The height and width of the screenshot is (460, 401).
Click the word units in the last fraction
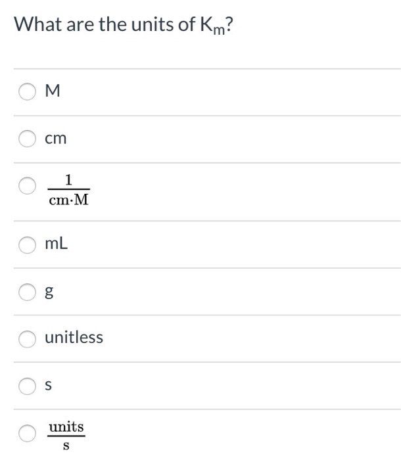tap(66, 427)
